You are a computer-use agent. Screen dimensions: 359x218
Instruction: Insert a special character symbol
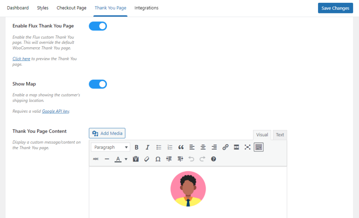coord(158,159)
